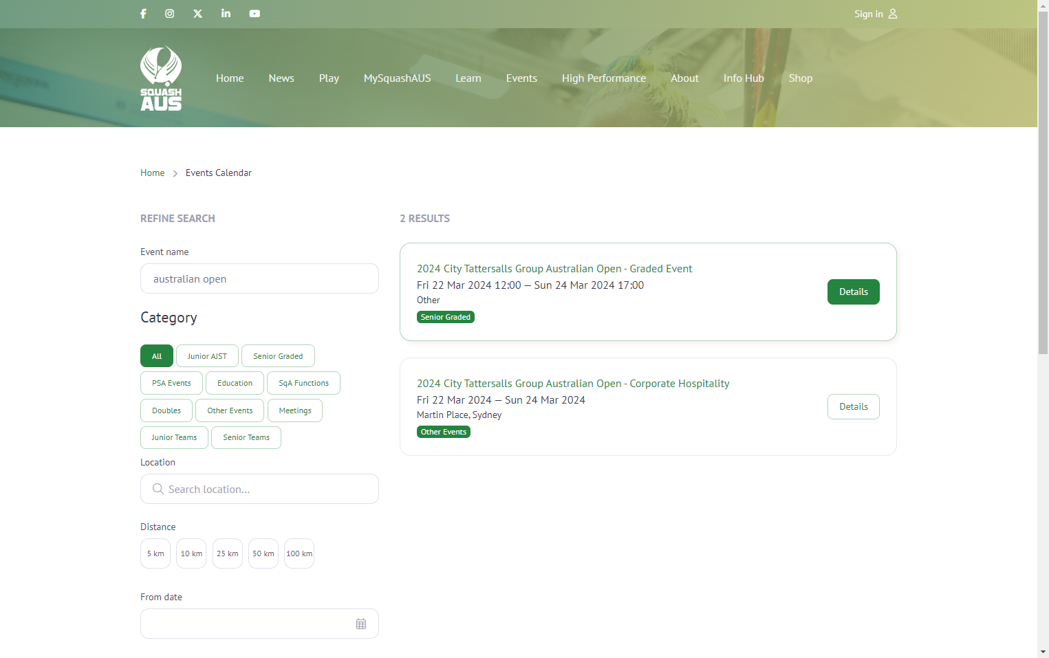Image resolution: width=1049 pixels, height=658 pixels.
Task: Click the user profile icon beside Sign in
Action: 893,14
